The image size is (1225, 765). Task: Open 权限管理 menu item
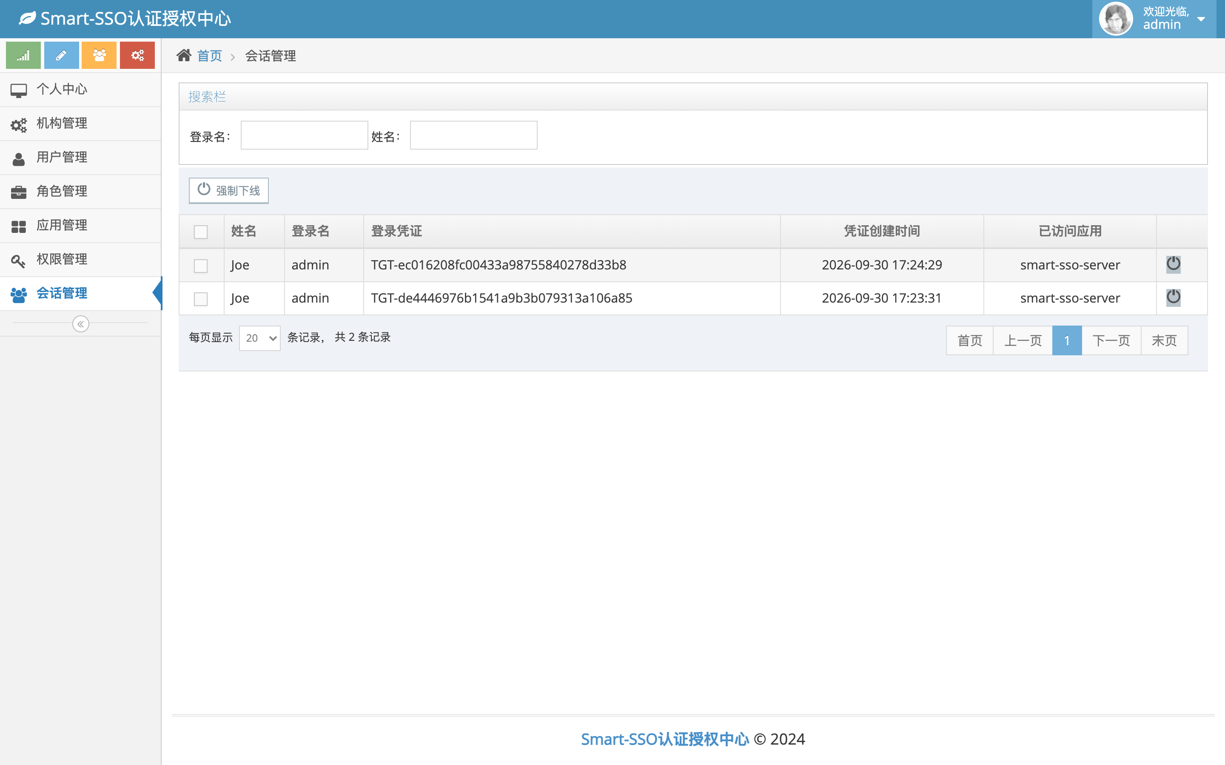[80, 259]
